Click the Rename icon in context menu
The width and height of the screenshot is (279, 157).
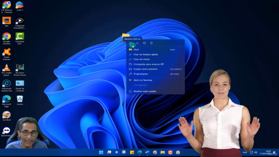click(x=144, y=43)
